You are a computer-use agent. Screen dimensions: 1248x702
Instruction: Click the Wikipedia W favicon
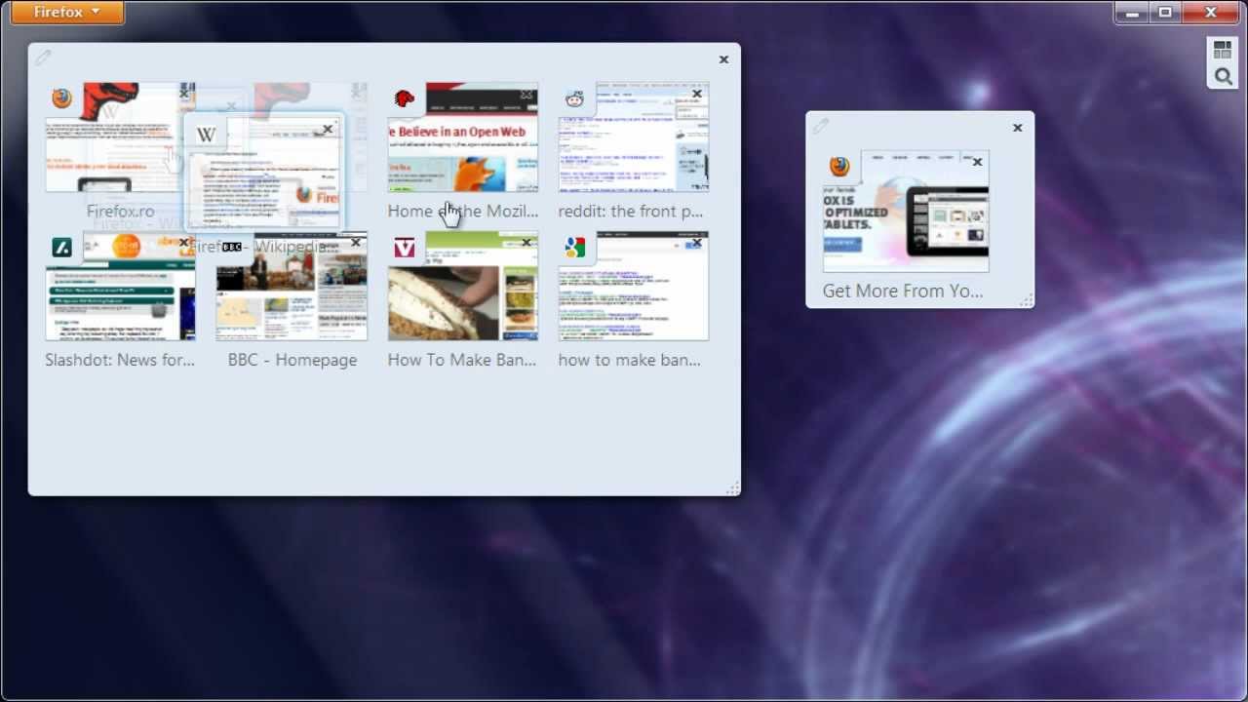(205, 136)
